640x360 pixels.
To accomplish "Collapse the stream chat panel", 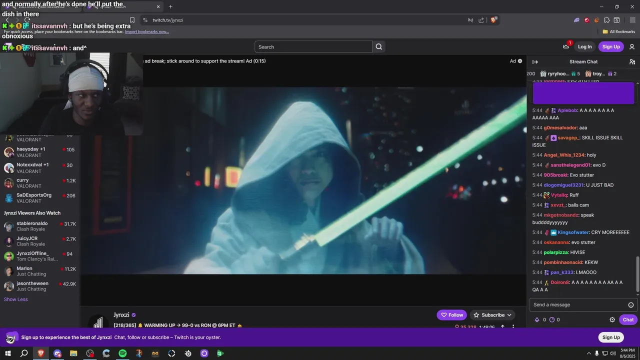I will point(535,61).
